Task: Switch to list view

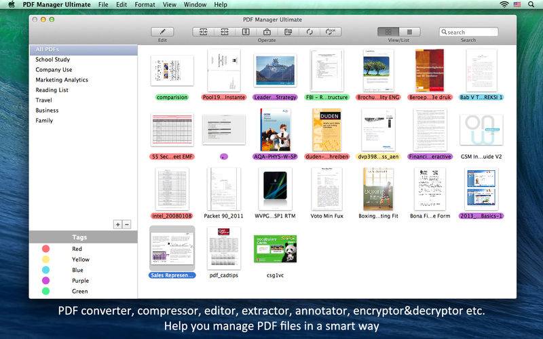Action: pos(409,32)
